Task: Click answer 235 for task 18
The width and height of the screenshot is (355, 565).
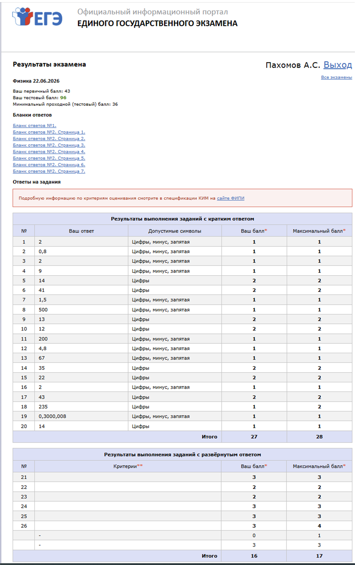Action: (x=43, y=407)
